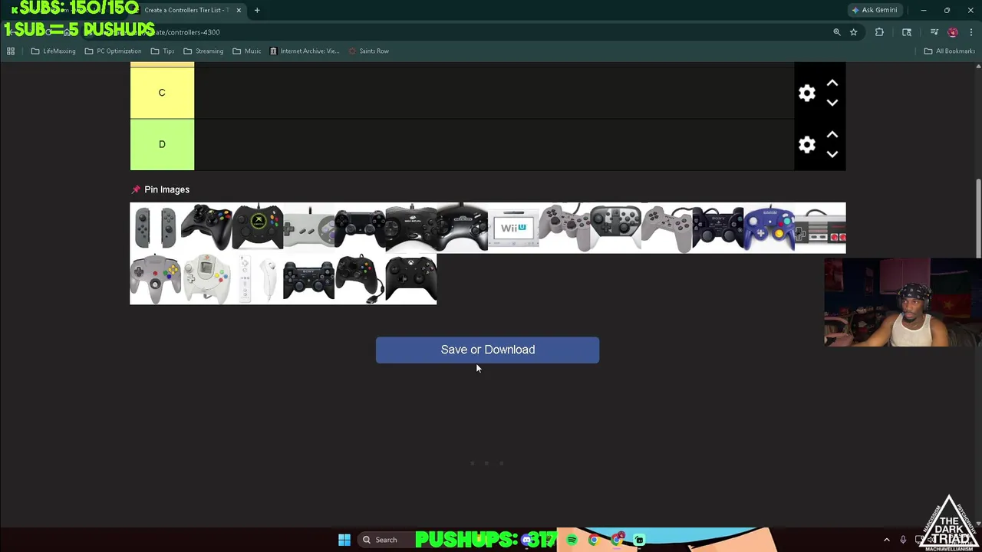Select the Nintendo 64 controller image

tap(155, 279)
